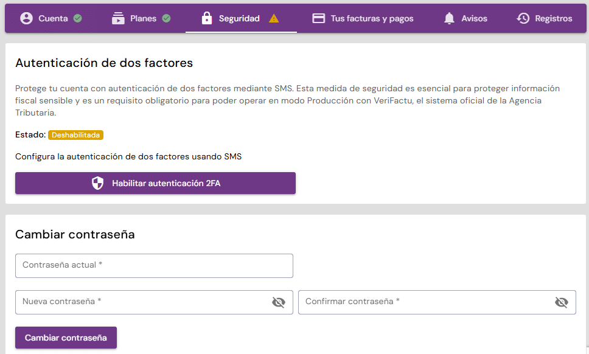Click the Deshabilitada status badge
This screenshot has height=354, width=589.
[x=76, y=135]
